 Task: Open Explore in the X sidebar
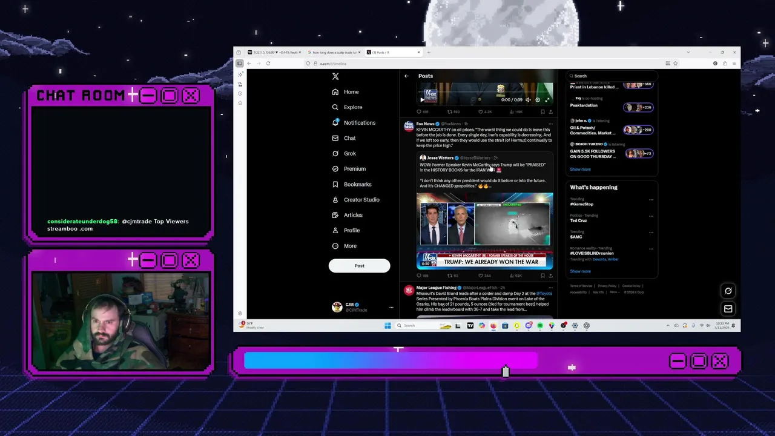pos(348,107)
